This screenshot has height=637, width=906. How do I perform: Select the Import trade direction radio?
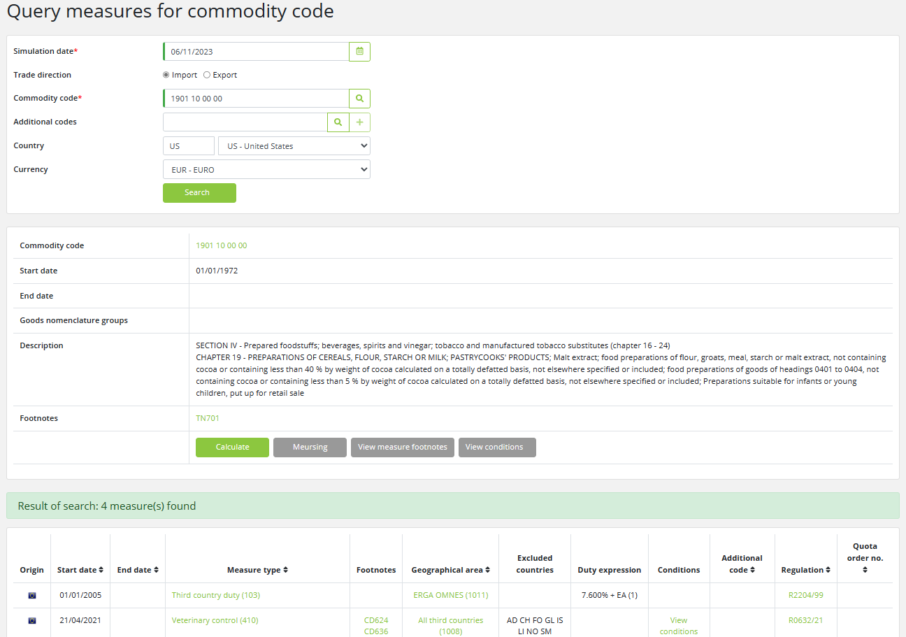[x=166, y=75]
